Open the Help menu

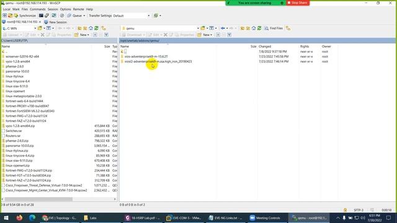click(x=89, y=9)
